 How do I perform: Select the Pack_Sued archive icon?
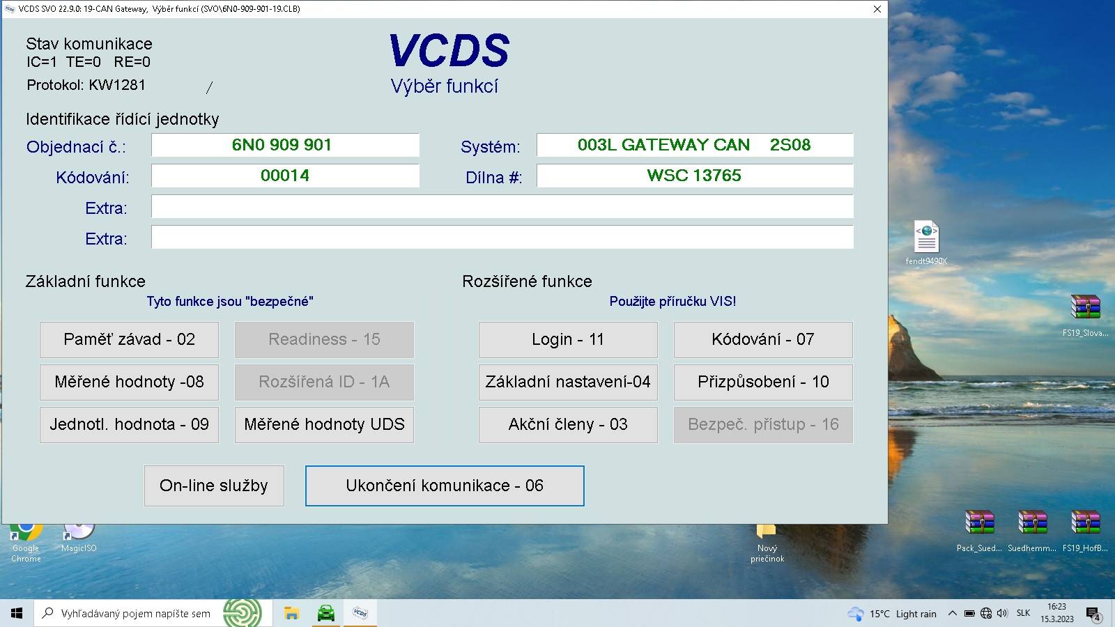979,531
